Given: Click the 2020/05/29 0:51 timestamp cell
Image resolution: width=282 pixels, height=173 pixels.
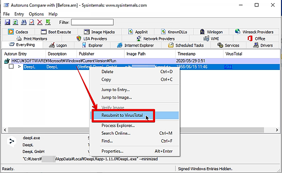Looking at the screenshot, I should tap(190, 61).
